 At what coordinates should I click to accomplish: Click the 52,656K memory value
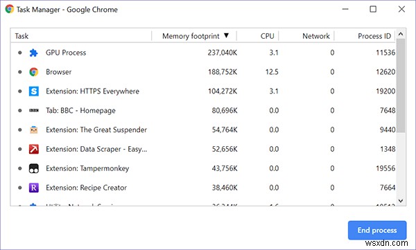tap(225, 149)
